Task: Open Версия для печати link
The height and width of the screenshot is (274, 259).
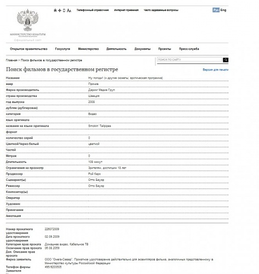Action: pyautogui.click(x=216, y=70)
